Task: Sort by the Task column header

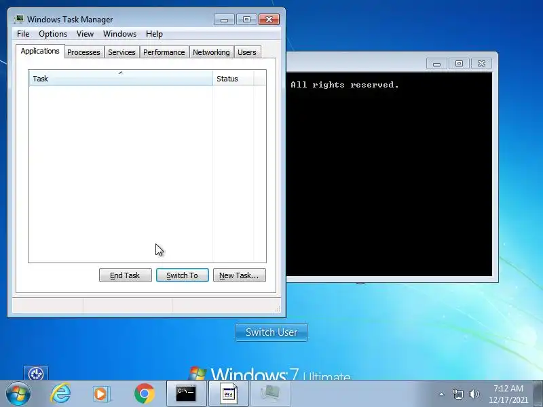Action: pos(121,78)
